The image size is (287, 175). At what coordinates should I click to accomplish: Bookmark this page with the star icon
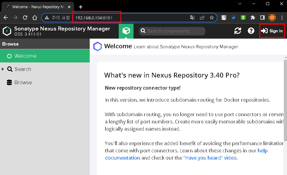click(212, 17)
